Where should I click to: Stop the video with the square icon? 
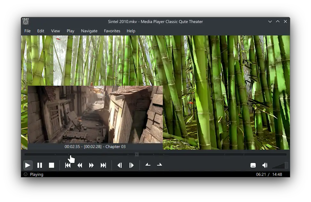pyautogui.click(x=51, y=165)
